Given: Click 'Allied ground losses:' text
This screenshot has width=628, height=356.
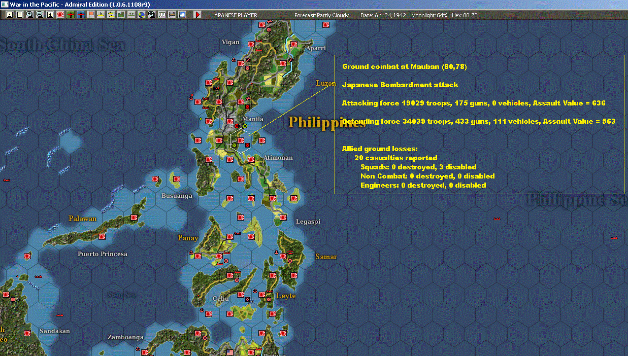Looking at the screenshot, I should (x=380, y=149).
